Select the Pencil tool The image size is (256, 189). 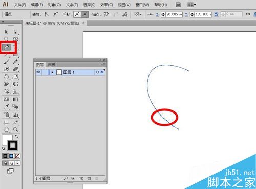click(x=15, y=62)
